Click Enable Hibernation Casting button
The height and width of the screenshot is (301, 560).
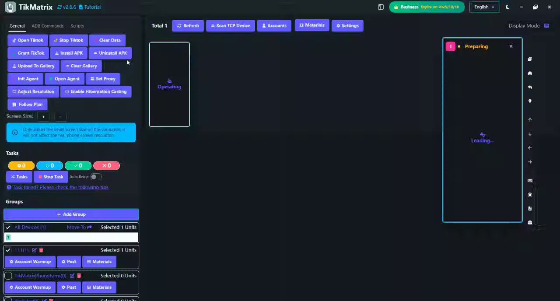(96, 91)
